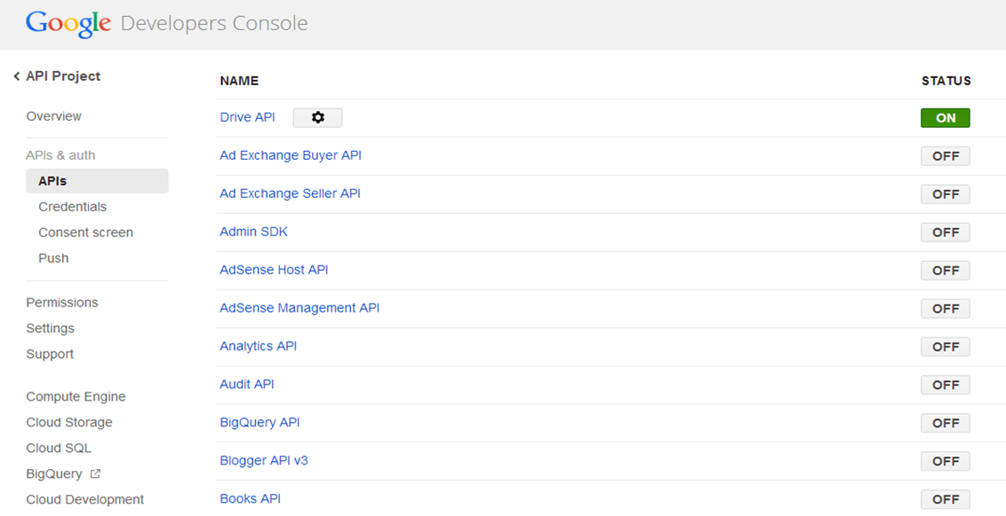The width and height of the screenshot is (1006, 516).
Task: Open Cloud Storage section
Action: click(x=69, y=423)
